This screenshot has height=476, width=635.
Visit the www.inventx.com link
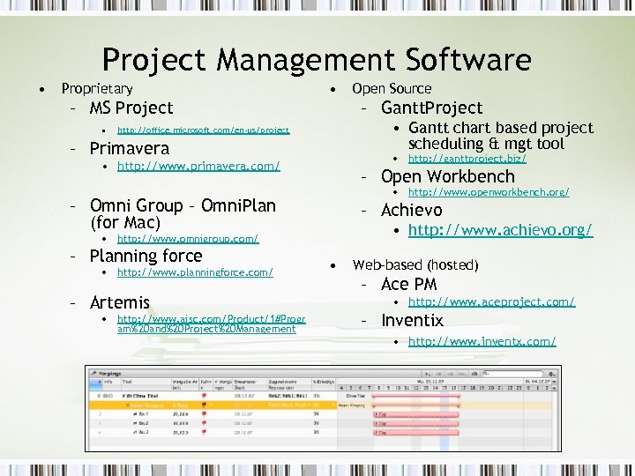click(482, 342)
